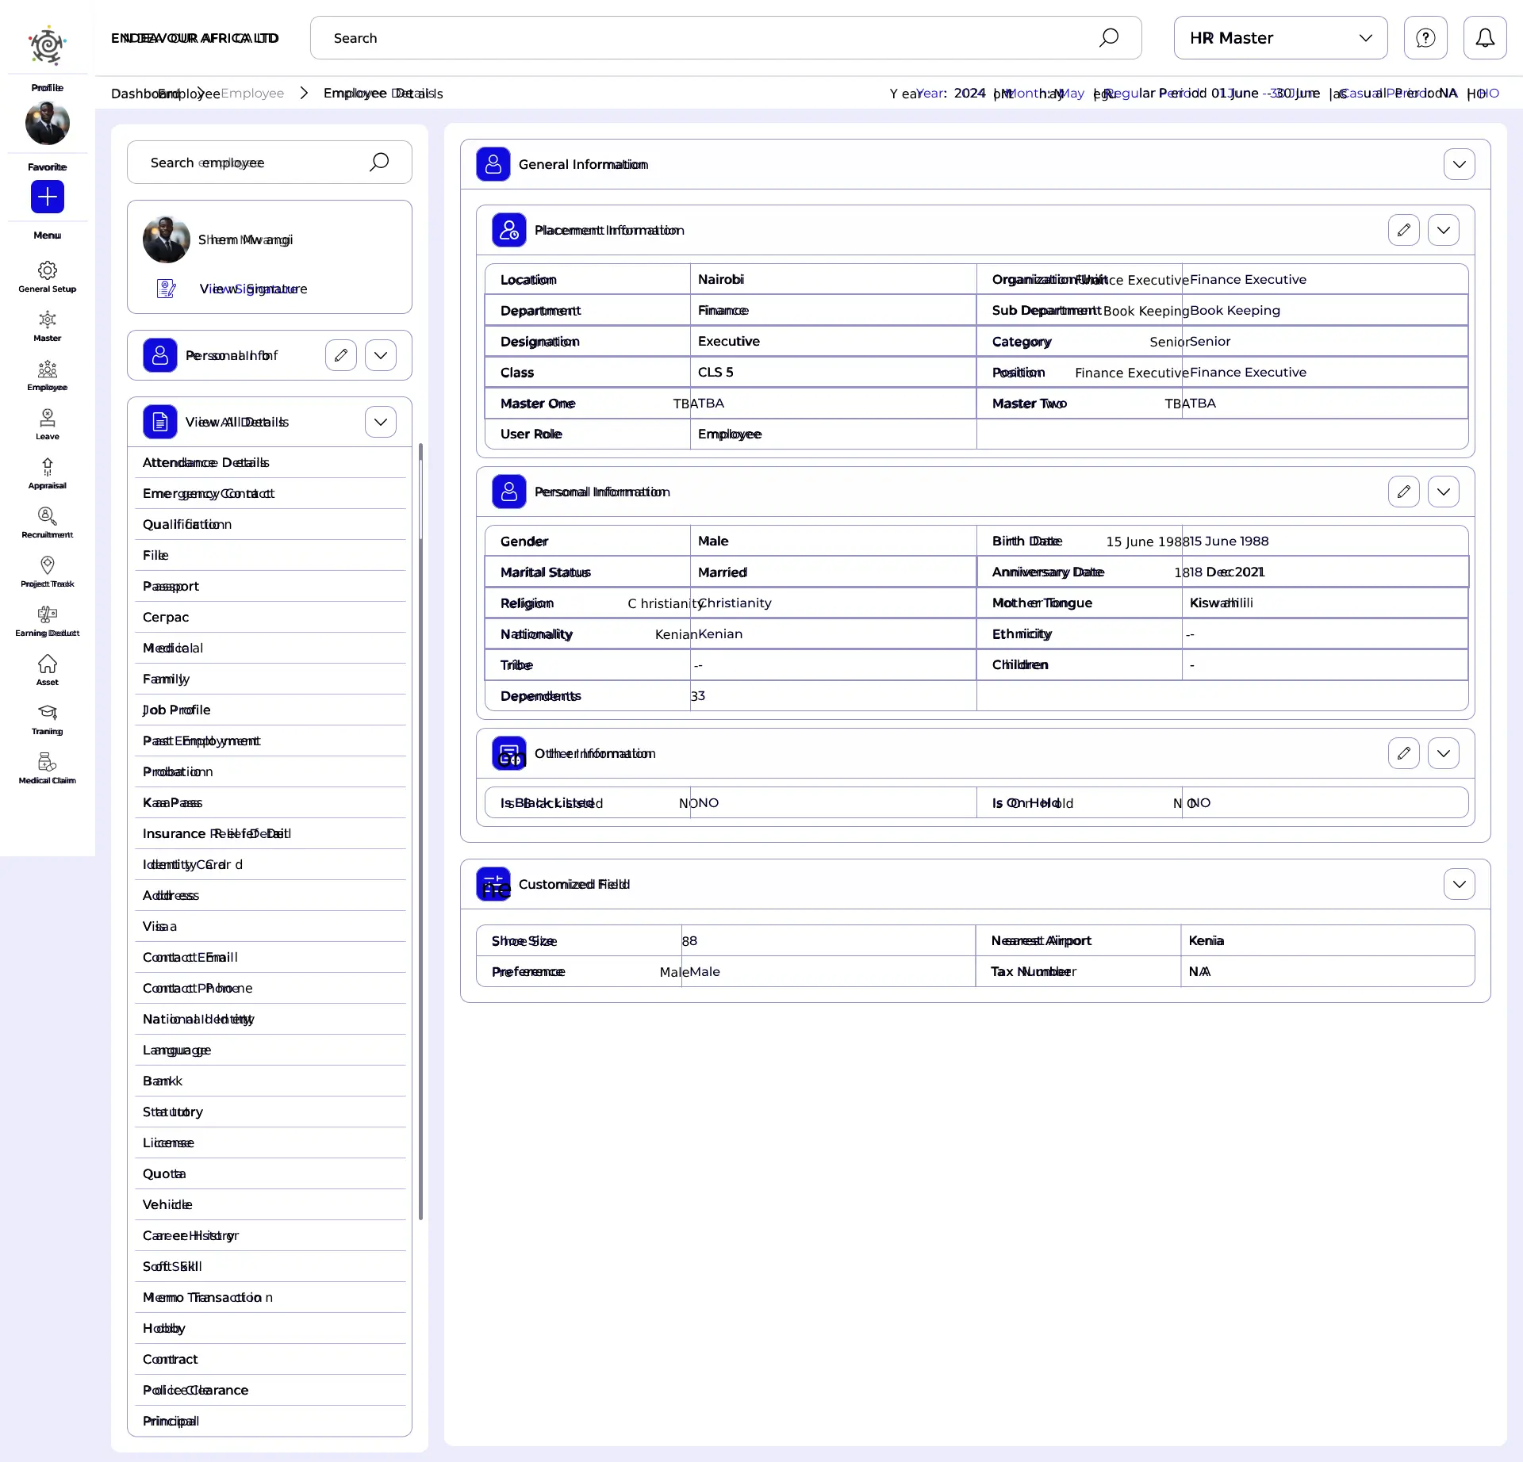1523x1462 pixels.
Task: Click the search employee magnifier icon
Action: point(379,163)
